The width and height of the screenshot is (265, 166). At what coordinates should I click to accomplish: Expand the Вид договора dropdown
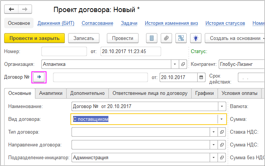(221, 119)
